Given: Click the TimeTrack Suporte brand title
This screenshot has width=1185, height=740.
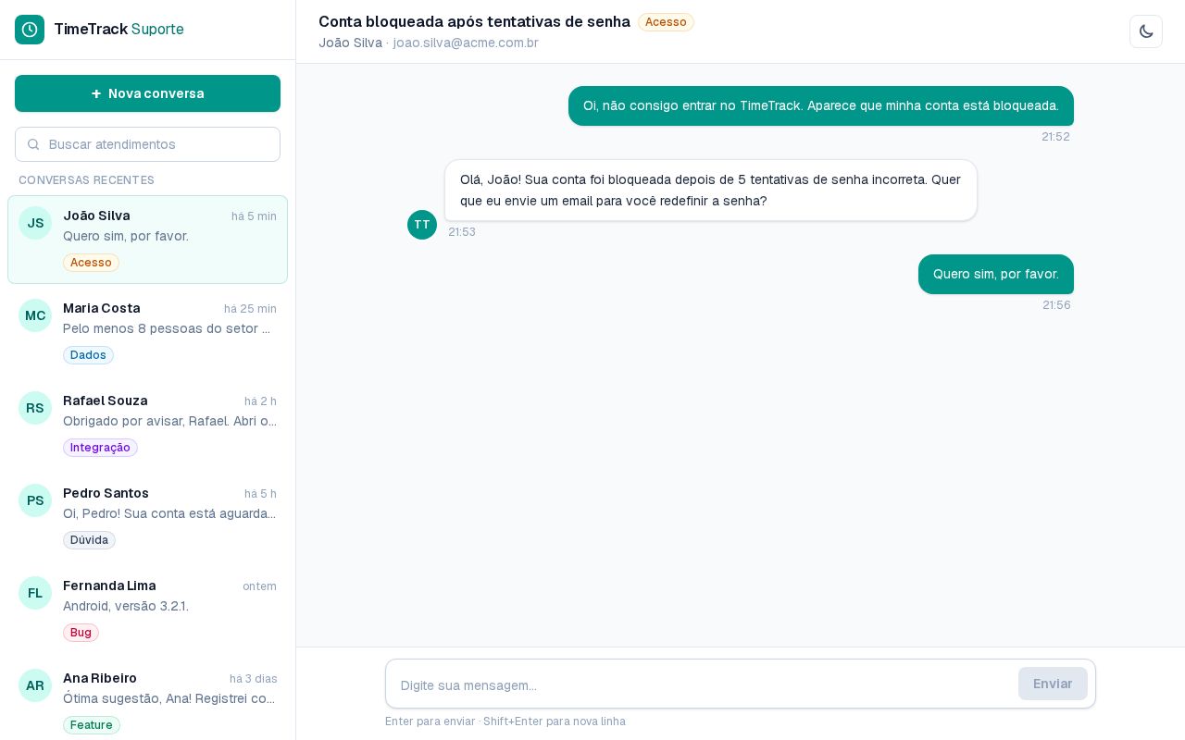Looking at the screenshot, I should (118, 30).
